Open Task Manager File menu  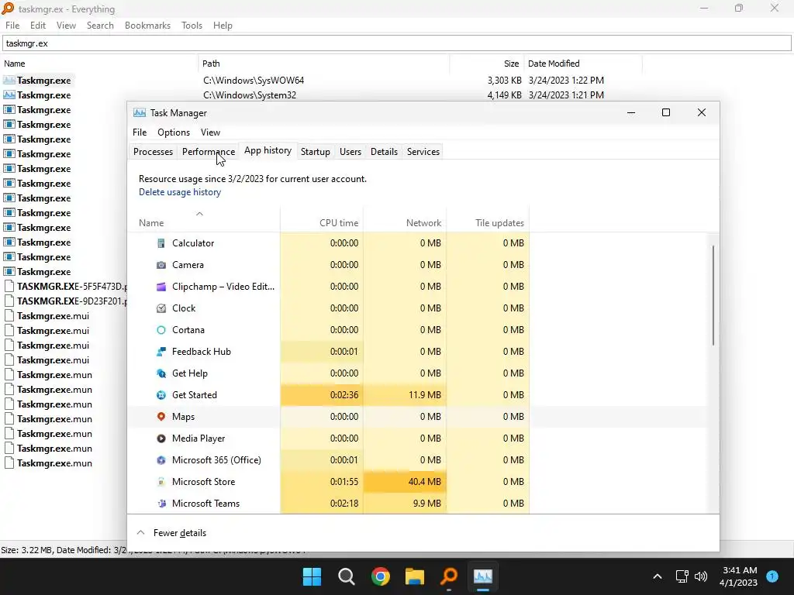coord(140,132)
